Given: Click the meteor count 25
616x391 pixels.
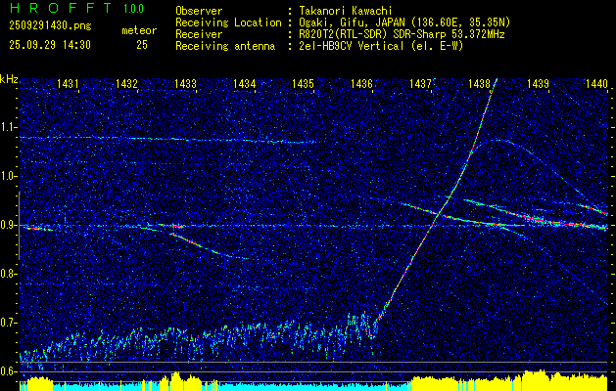Looking at the screenshot, I should 142,45.
